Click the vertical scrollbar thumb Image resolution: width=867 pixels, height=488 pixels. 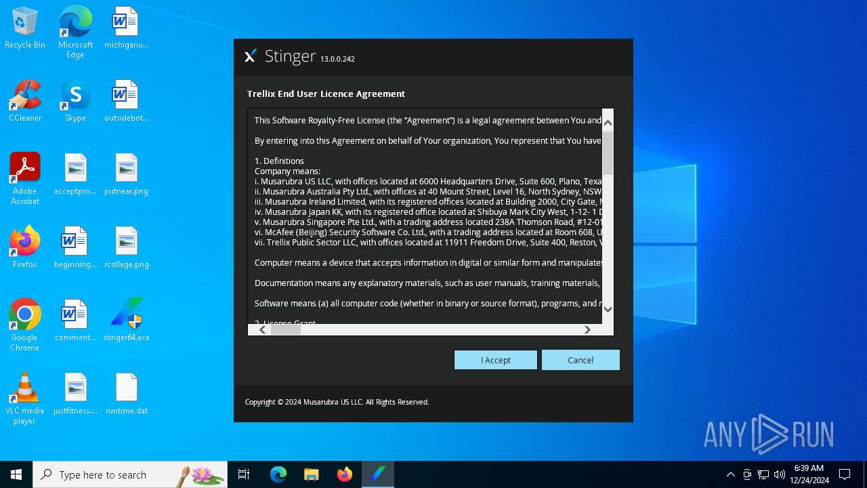point(608,152)
